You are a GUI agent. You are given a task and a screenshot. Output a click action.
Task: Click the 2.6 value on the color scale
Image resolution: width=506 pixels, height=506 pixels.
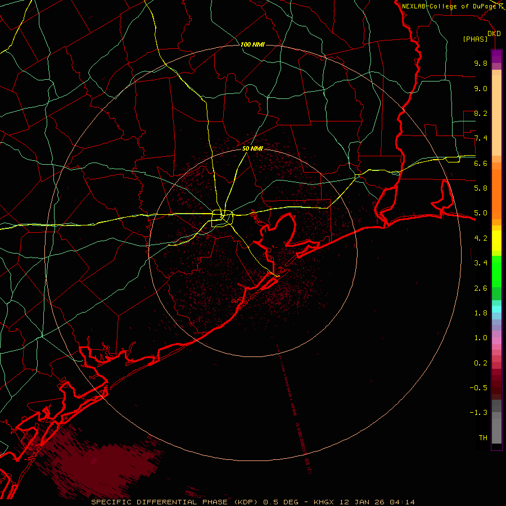click(481, 288)
